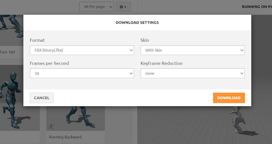Click the Running Backward caption text
The height and width of the screenshot is (144, 272).
coord(65,137)
